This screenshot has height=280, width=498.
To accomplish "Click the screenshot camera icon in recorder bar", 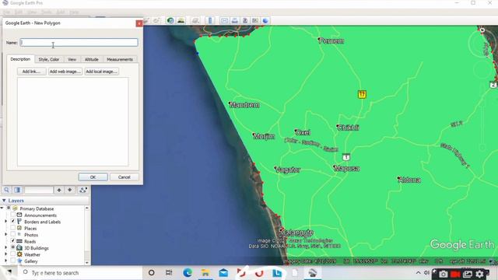I will [x=444, y=274].
